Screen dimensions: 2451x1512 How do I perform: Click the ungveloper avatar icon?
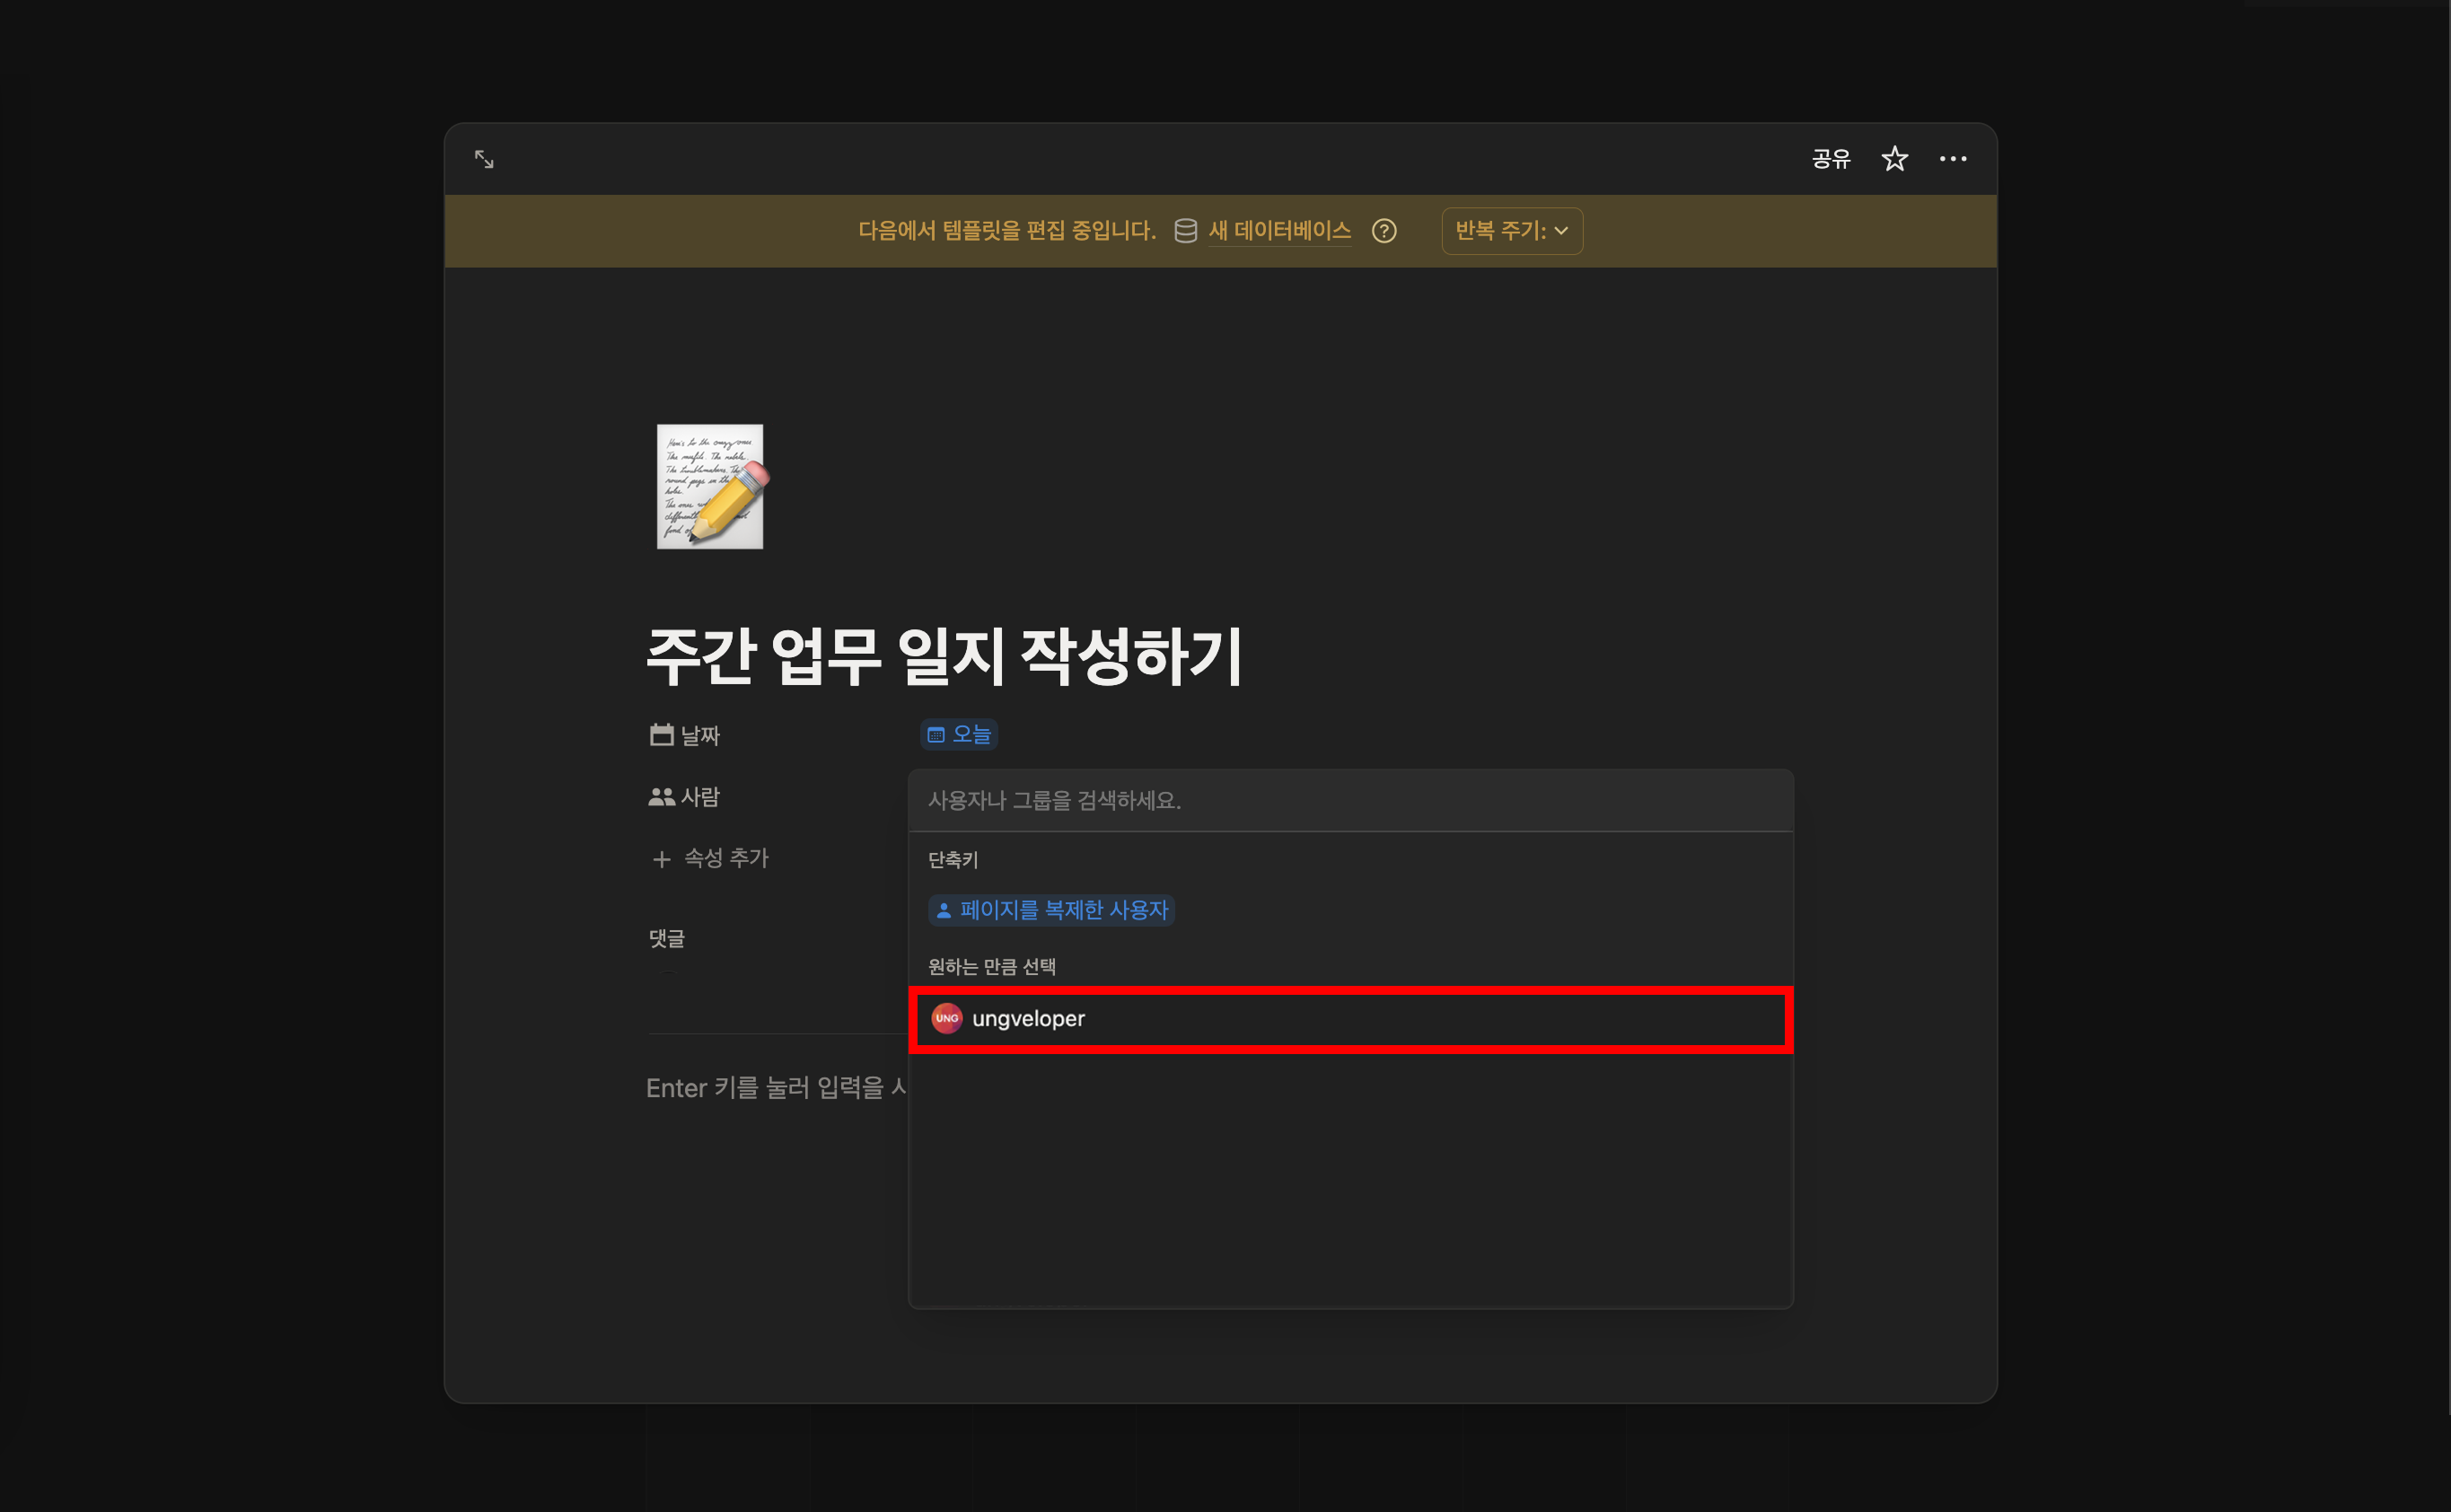(x=946, y=1018)
